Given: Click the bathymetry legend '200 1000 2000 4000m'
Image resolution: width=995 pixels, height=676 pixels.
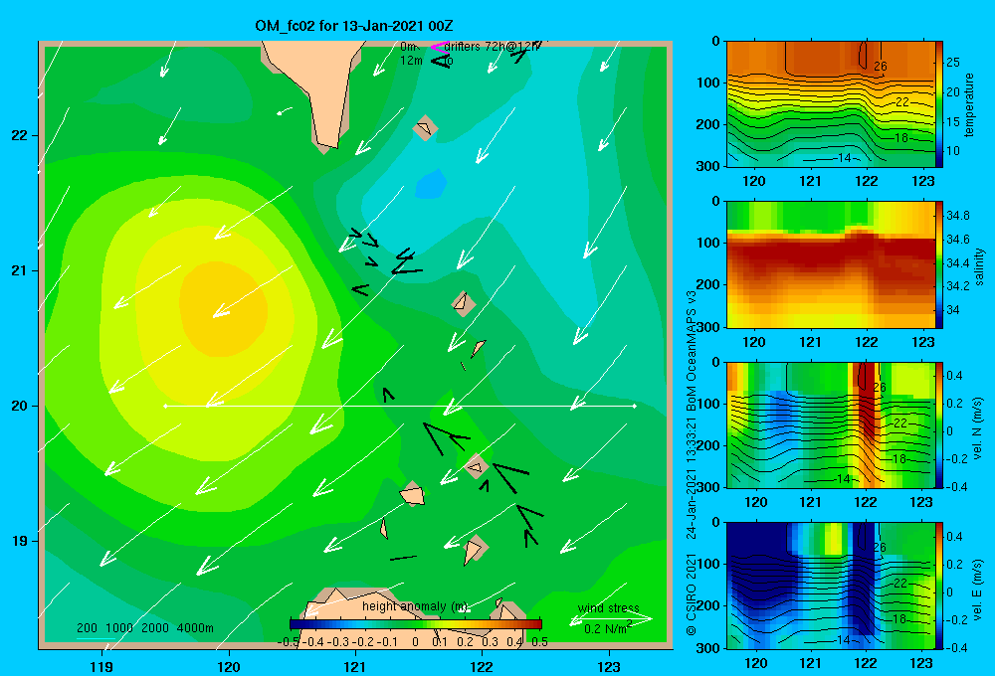Looking at the screenshot, I should [144, 628].
